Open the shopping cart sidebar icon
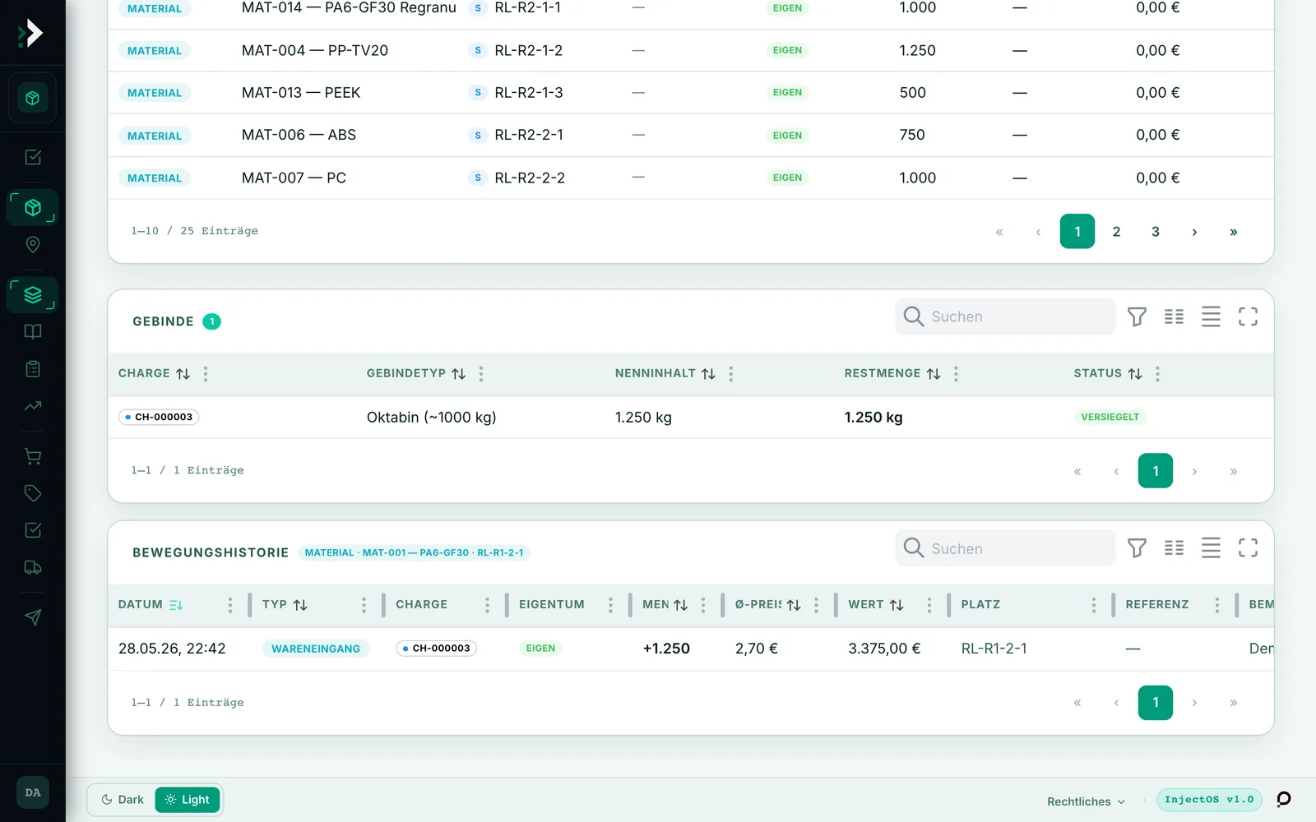 point(33,456)
